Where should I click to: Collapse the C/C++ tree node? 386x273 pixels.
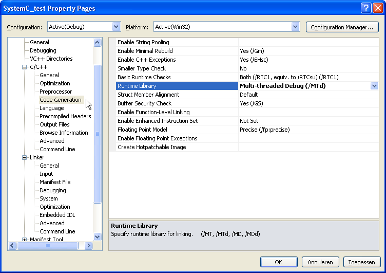tap(24, 67)
